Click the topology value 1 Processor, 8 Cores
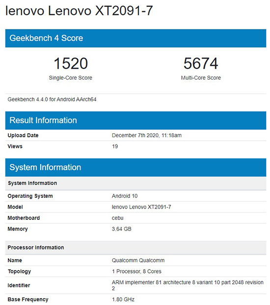Screen dimensions: 270x305 [136, 272]
